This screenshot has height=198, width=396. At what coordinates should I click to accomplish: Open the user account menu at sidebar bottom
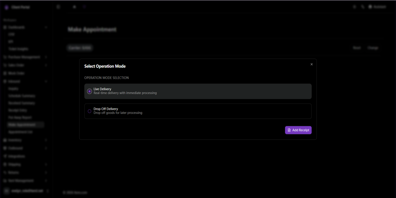tap(26, 191)
